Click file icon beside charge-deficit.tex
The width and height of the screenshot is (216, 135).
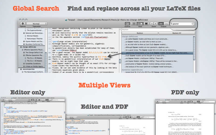21,47
